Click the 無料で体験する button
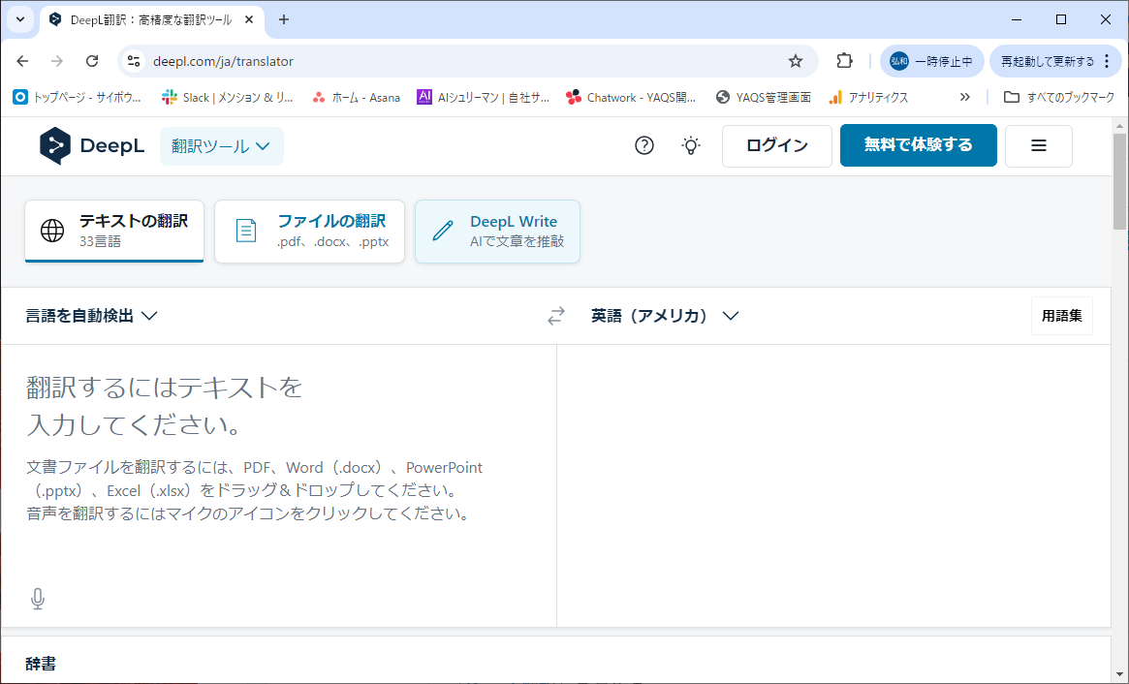Screen dimensions: 1129x684 918,145
